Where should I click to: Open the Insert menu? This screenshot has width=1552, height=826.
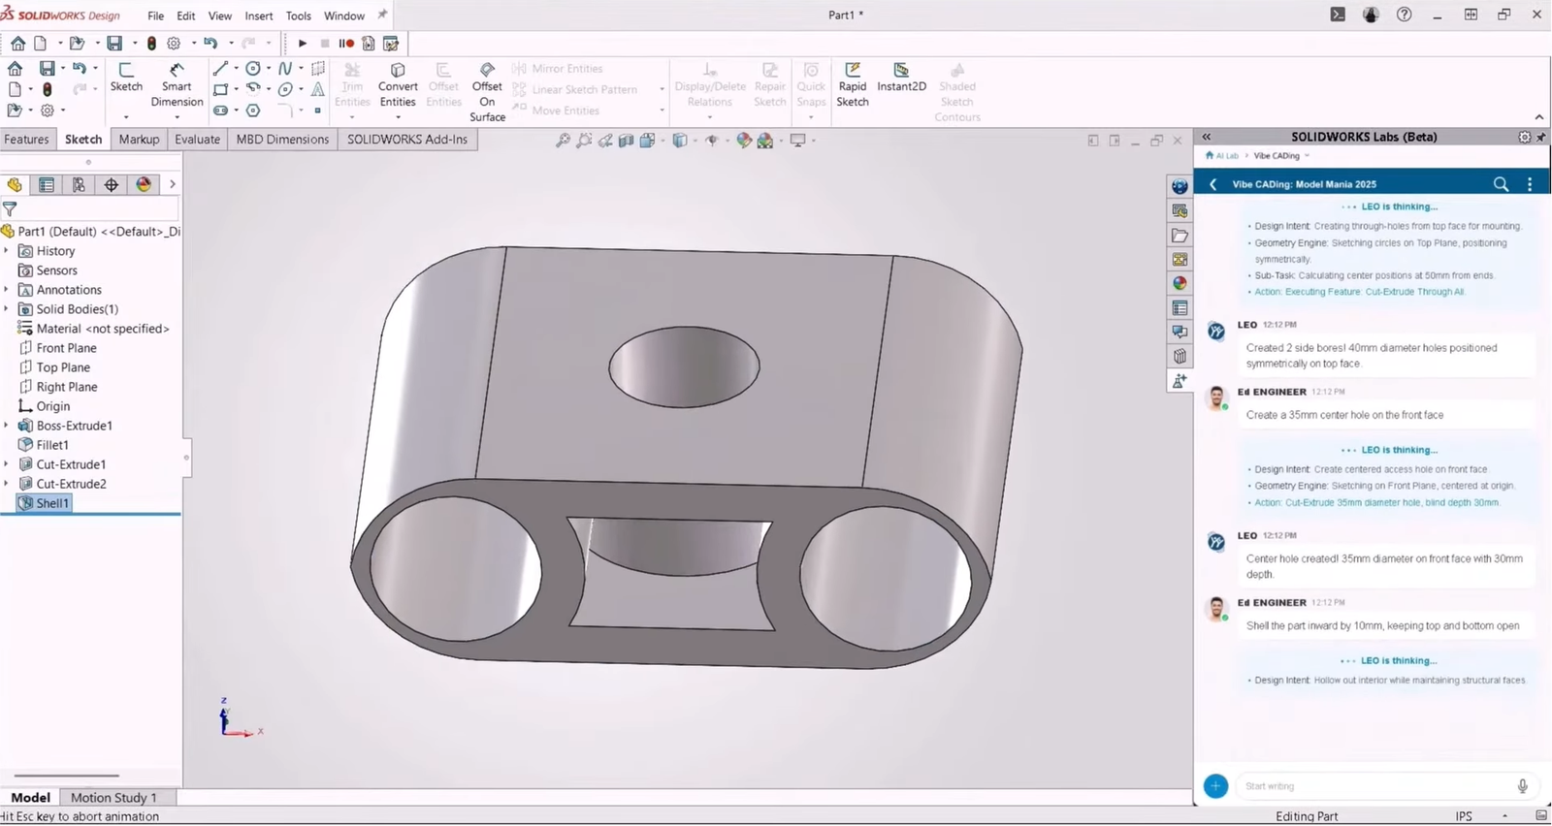[258, 16]
